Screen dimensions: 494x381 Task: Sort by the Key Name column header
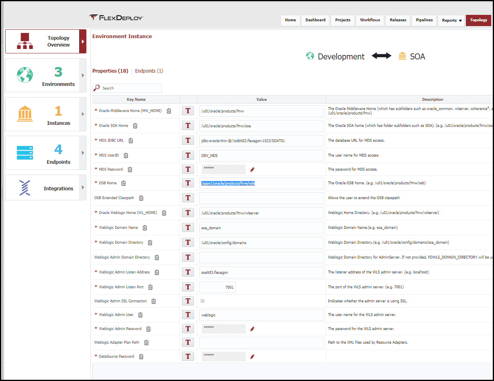pyautogui.click(x=136, y=99)
